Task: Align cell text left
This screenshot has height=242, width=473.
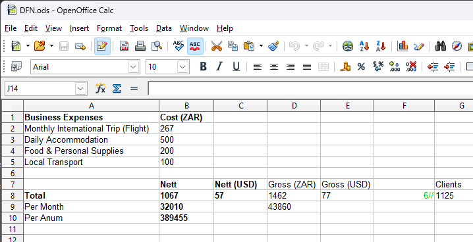Action: click(258, 67)
